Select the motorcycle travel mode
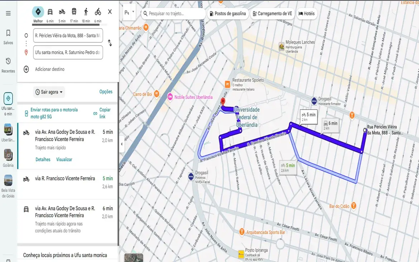Viewport: 419px width, 262px height. (62, 11)
